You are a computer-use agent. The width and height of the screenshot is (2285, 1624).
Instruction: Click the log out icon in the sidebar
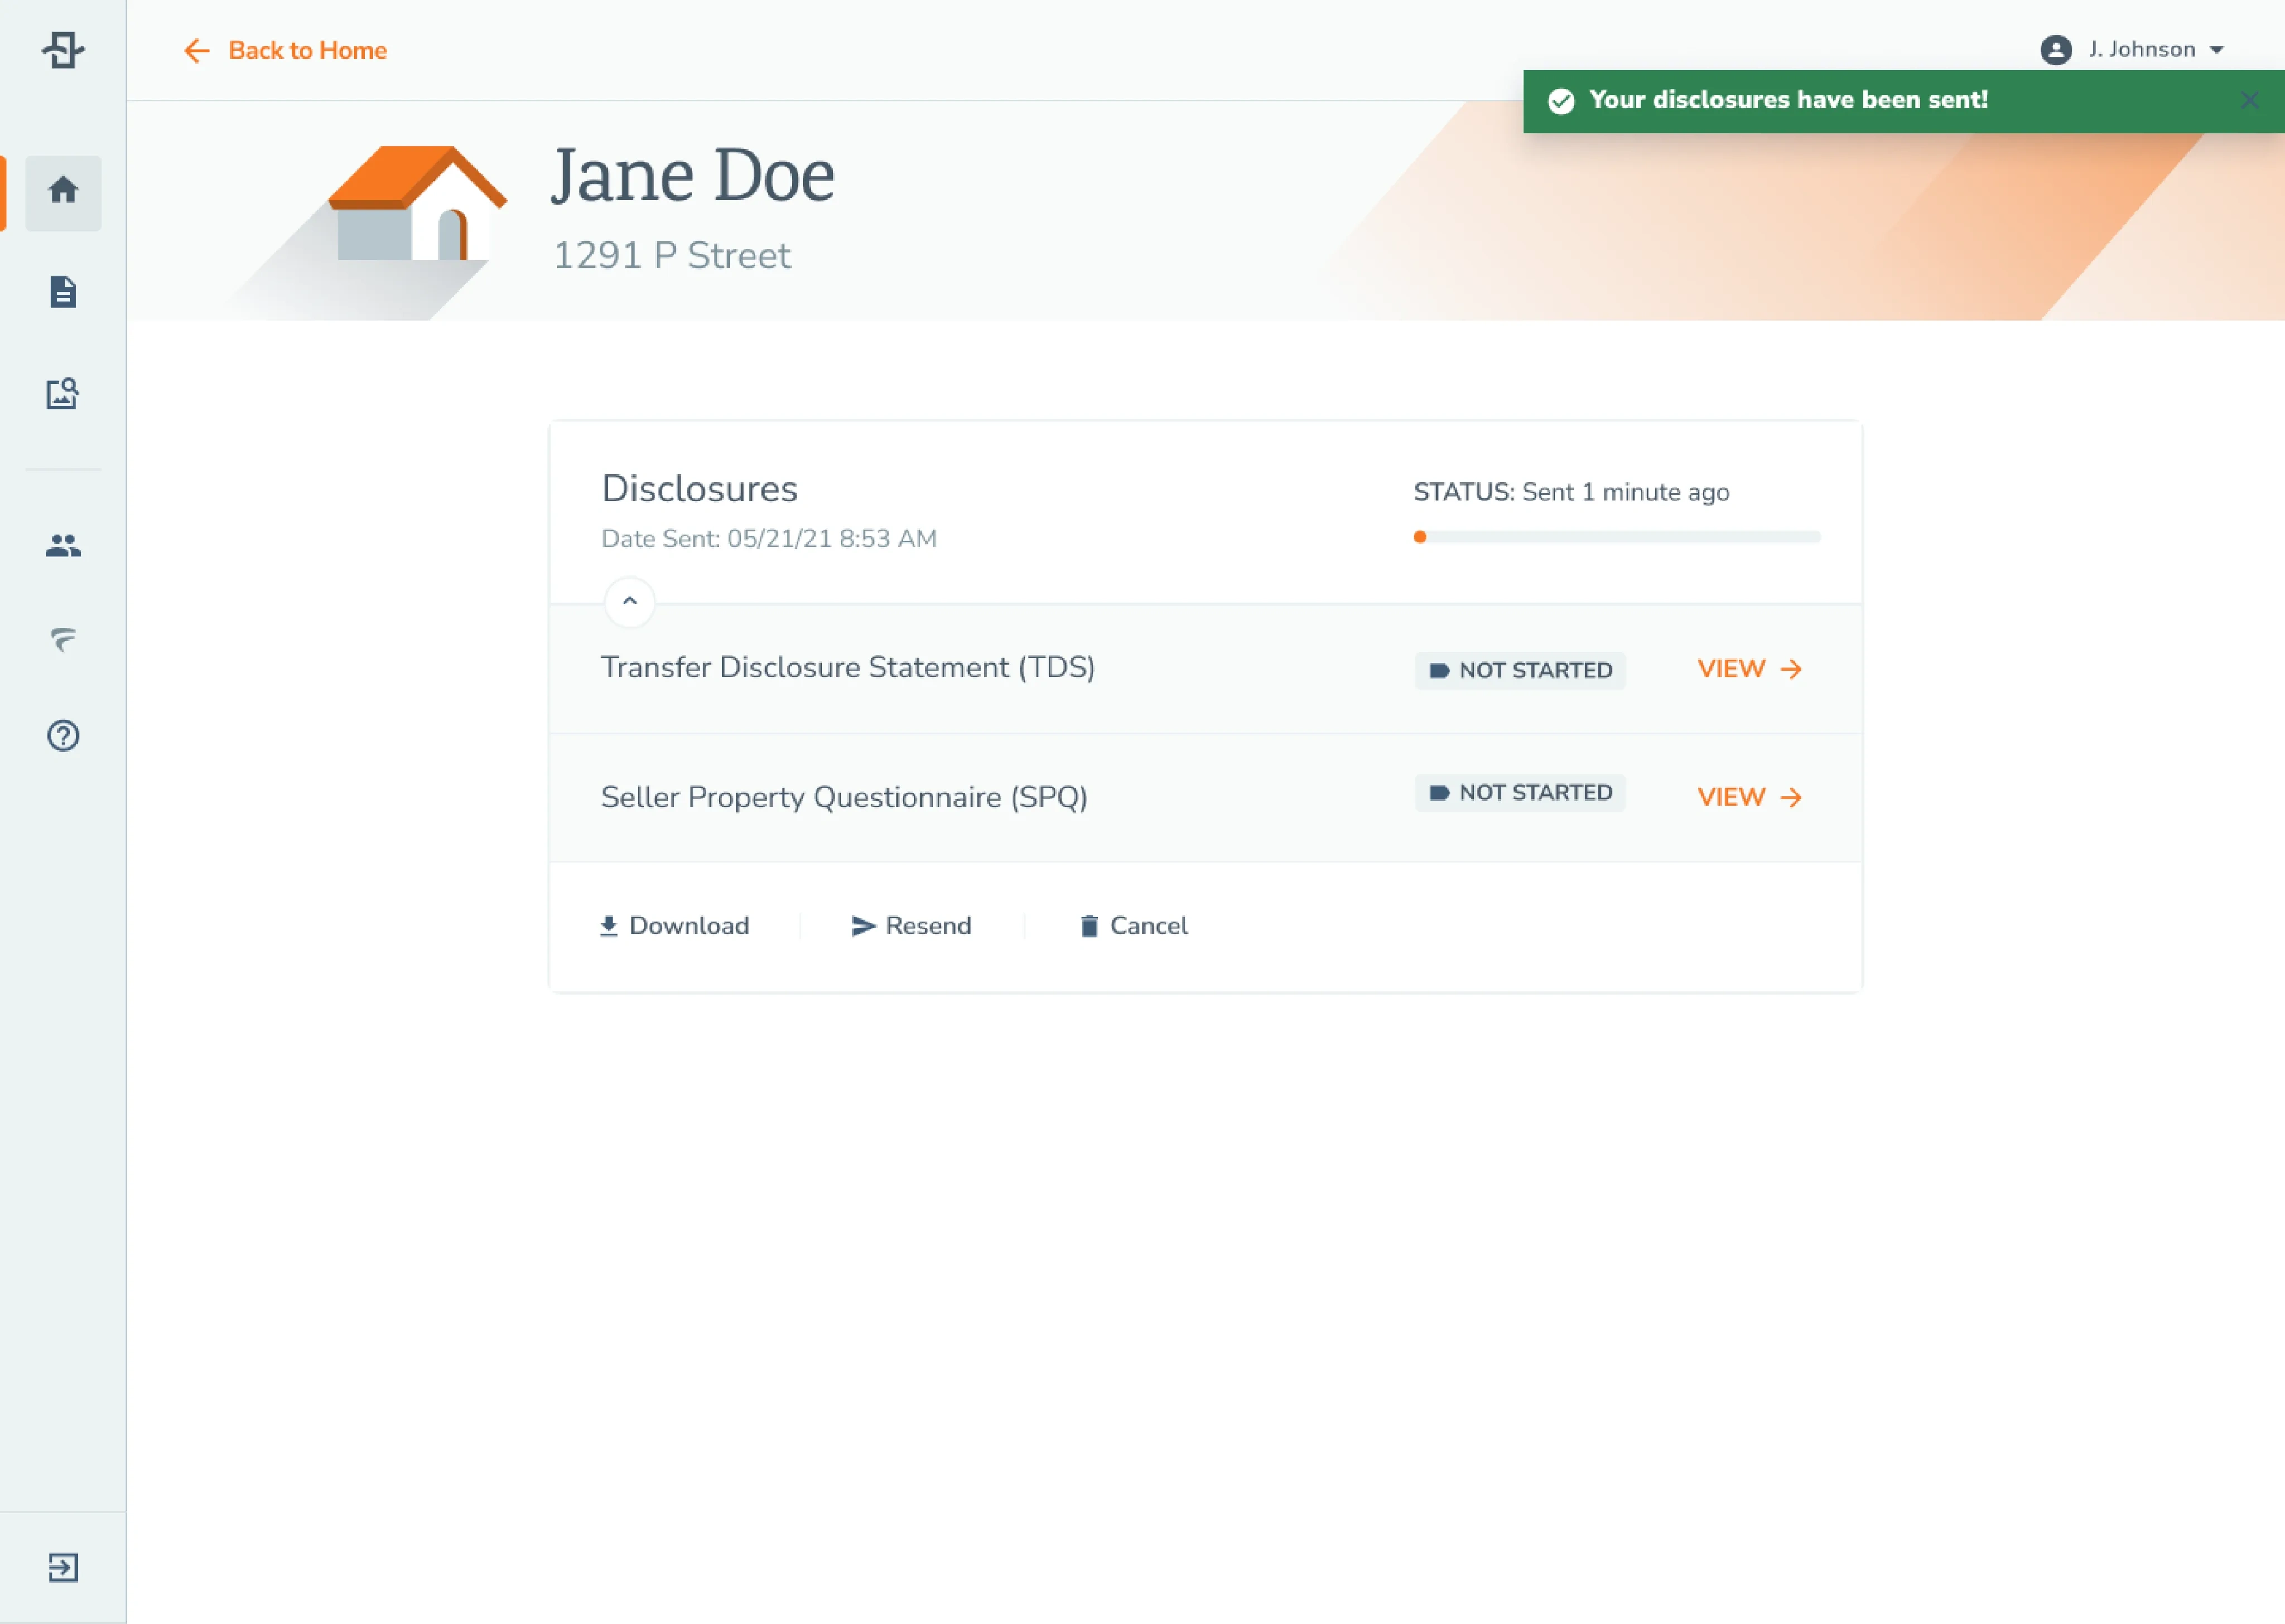click(63, 1567)
